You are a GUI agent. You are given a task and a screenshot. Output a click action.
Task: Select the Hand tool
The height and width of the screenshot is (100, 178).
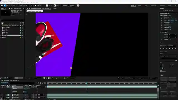click(x=7, y=6)
